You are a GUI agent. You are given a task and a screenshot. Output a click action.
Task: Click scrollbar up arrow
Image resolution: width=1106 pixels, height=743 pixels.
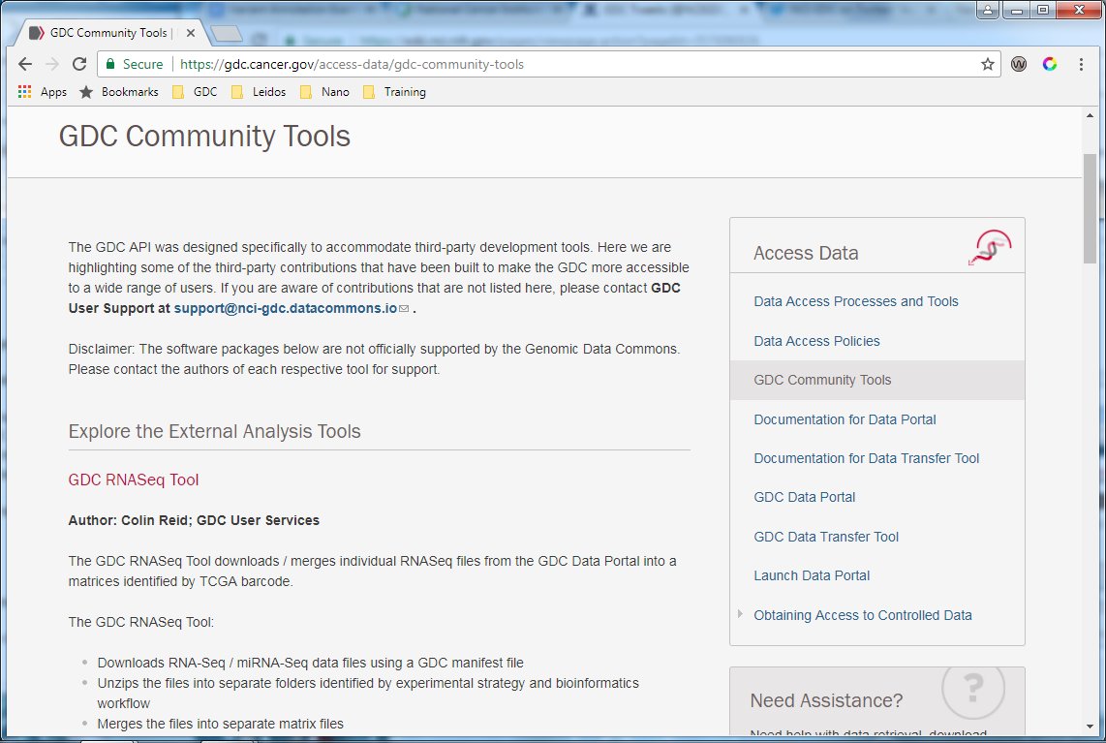(x=1090, y=115)
